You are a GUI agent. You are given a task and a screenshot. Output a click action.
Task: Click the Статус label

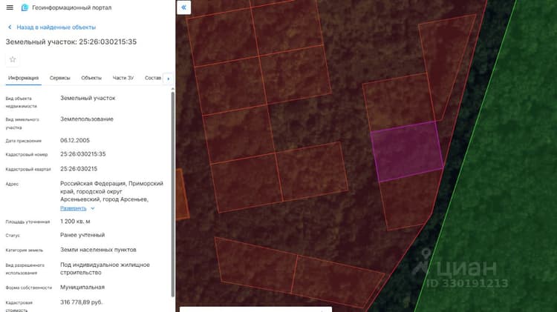point(13,236)
